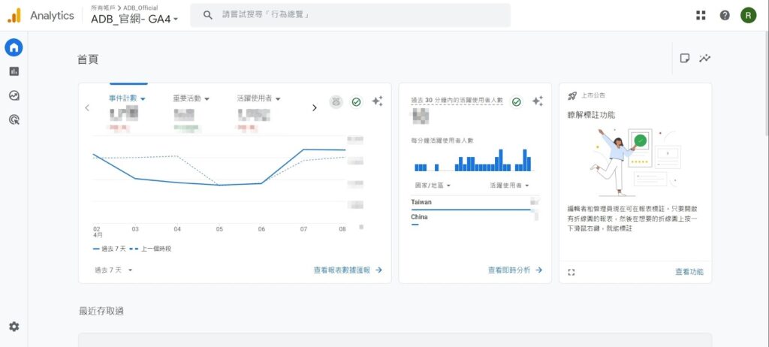Select the Taiwan row

click(475, 203)
